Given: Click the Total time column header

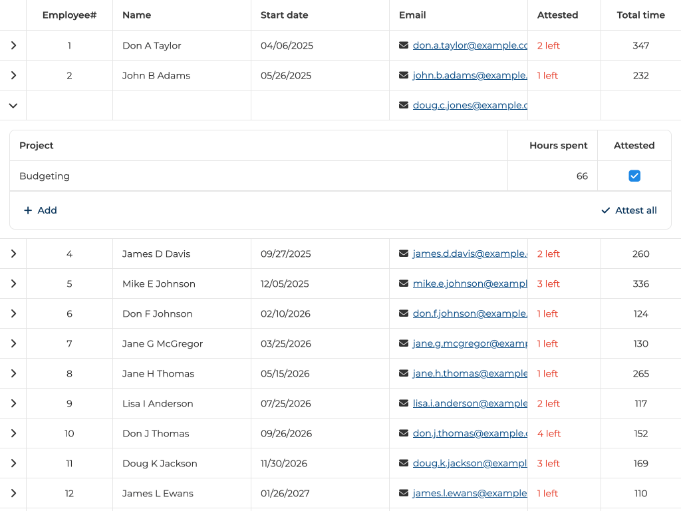Looking at the screenshot, I should click(640, 15).
